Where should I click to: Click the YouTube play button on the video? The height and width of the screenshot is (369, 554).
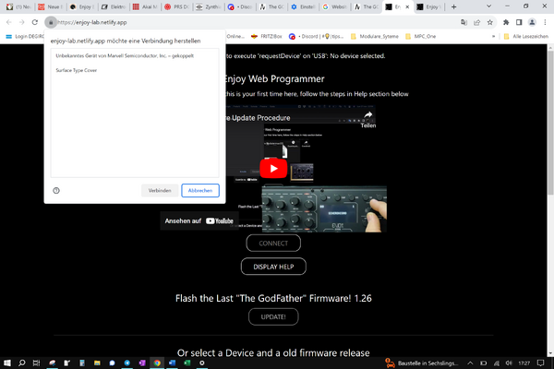pyautogui.click(x=273, y=169)
